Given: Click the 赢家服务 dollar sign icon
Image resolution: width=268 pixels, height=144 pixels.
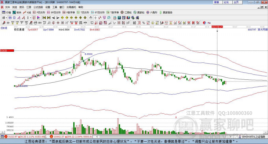Looking at the screenshot, I should click(x=160, y=12).
